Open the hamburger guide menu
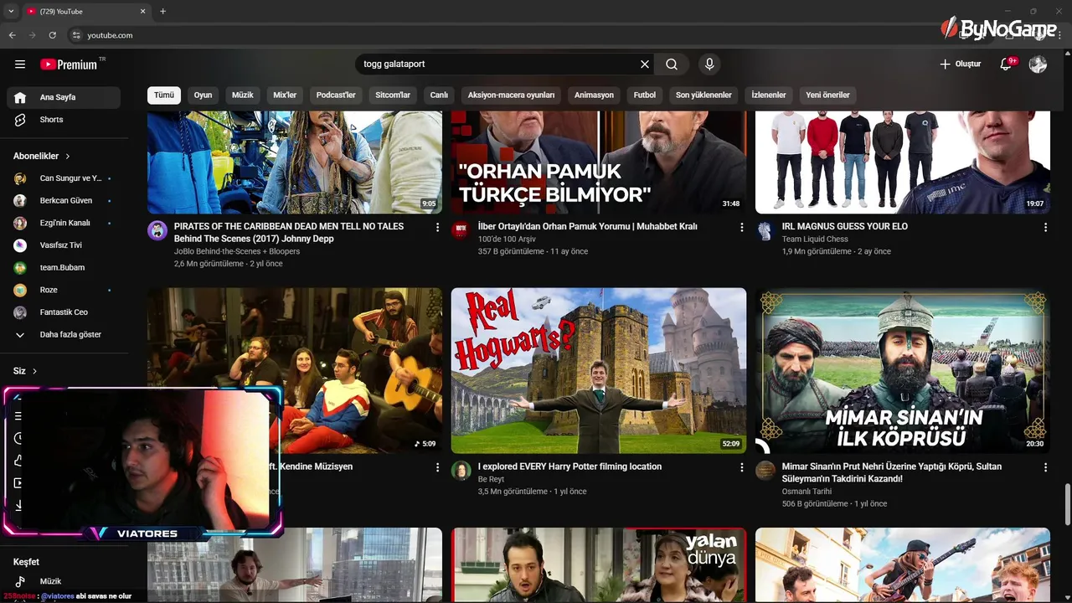The image size is (1072, 603). tap(20, 64)
